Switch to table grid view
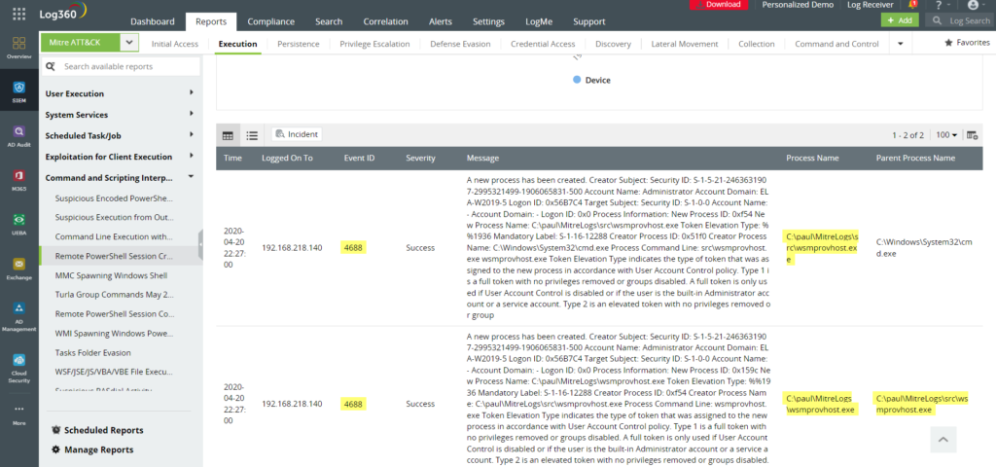 (x=228, y=135)
